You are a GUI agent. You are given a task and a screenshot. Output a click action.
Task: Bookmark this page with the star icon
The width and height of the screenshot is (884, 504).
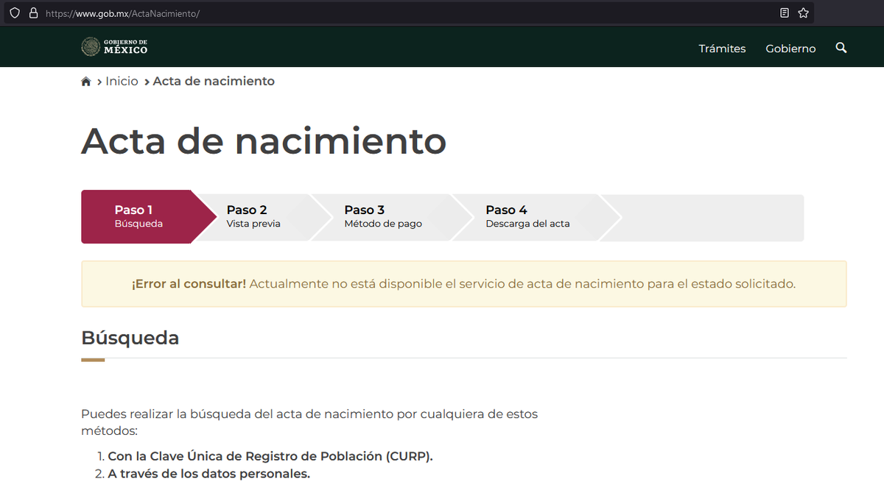tap(804, 13)
